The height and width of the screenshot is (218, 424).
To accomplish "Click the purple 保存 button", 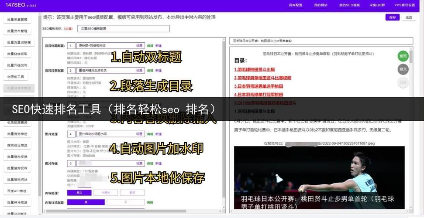I will point(393,17).
